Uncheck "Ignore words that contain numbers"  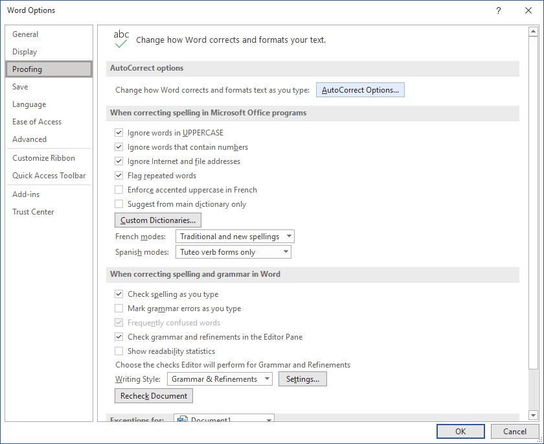tap(119, 147)
